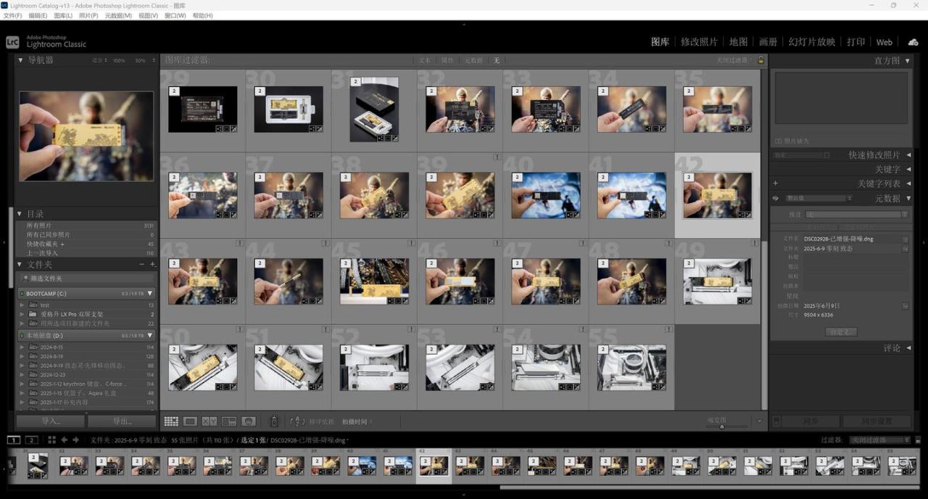Switch to Loupe view in the toolbar
Viewport: 928px width, 499px height.
pyautogui.click(x=191, y=421)
